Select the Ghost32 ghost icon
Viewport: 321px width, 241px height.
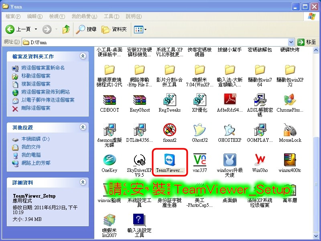pos(199,130)
